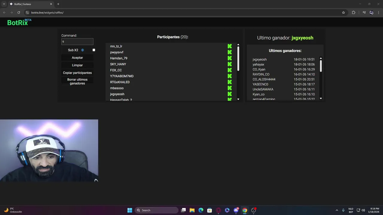Go back to previous page
383x215 pixels.
tap(4, 13)
